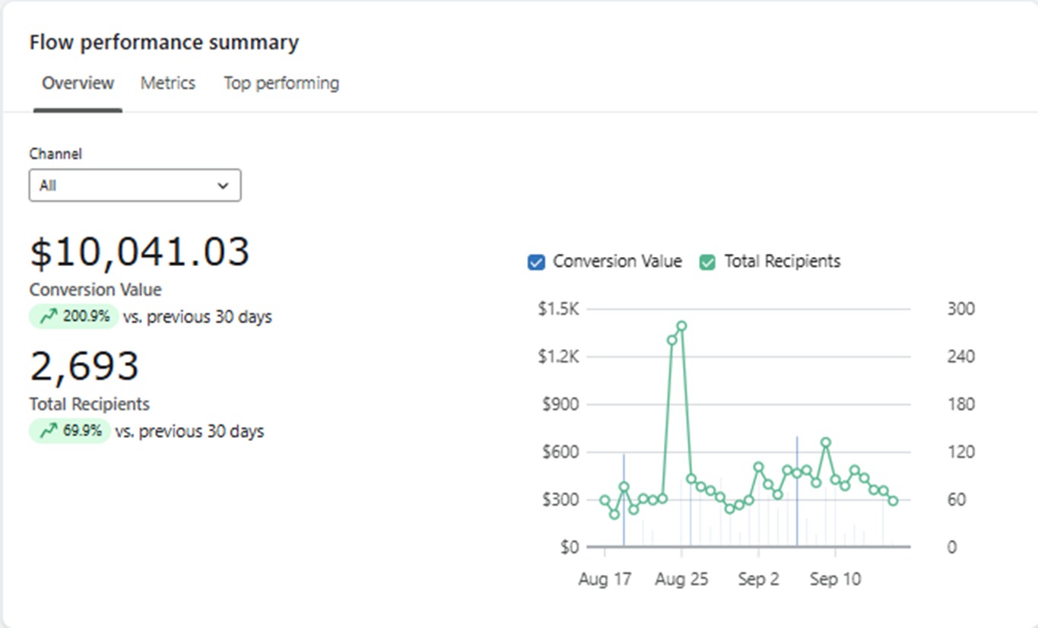Switch to the Metrics tab

coord(167,83)
